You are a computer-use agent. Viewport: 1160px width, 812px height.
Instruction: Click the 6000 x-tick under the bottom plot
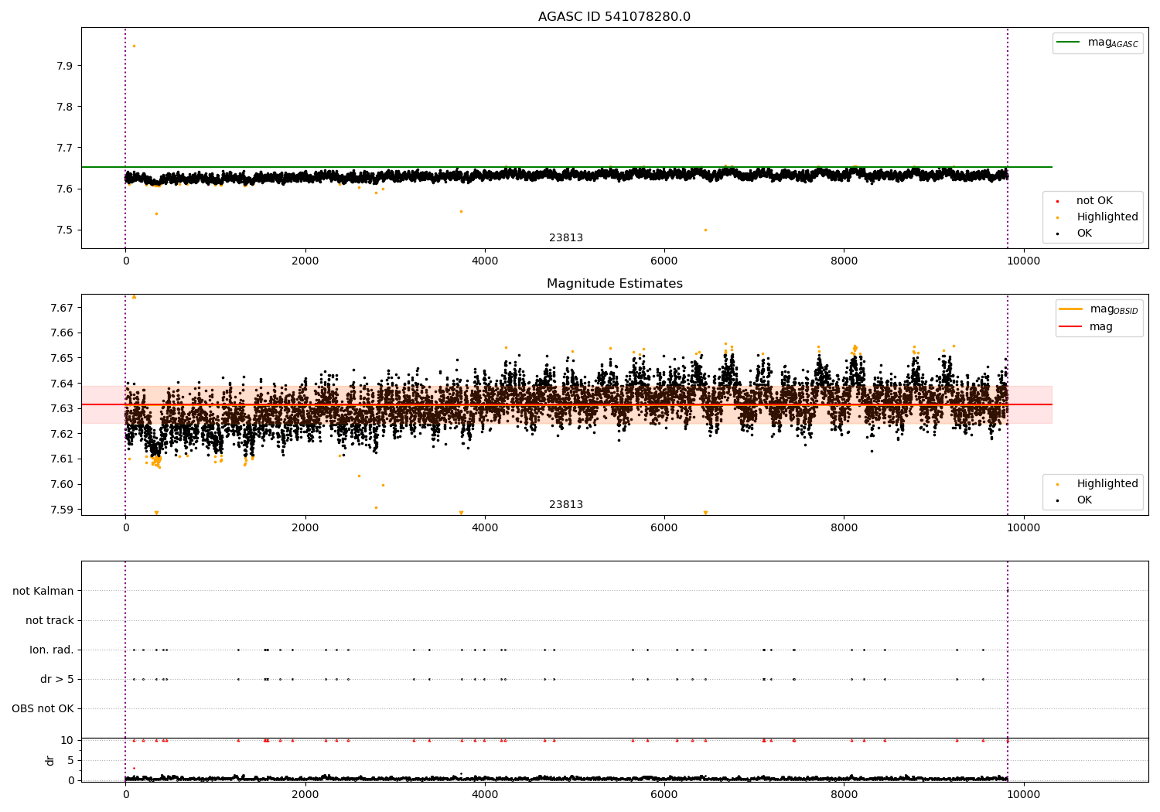click(x=664, y=795)
